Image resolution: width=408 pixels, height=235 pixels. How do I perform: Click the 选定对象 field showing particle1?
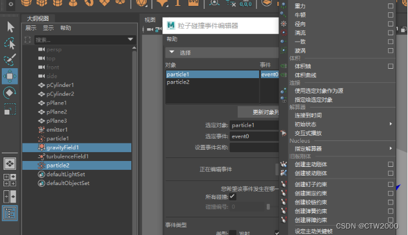coord(254,125)
